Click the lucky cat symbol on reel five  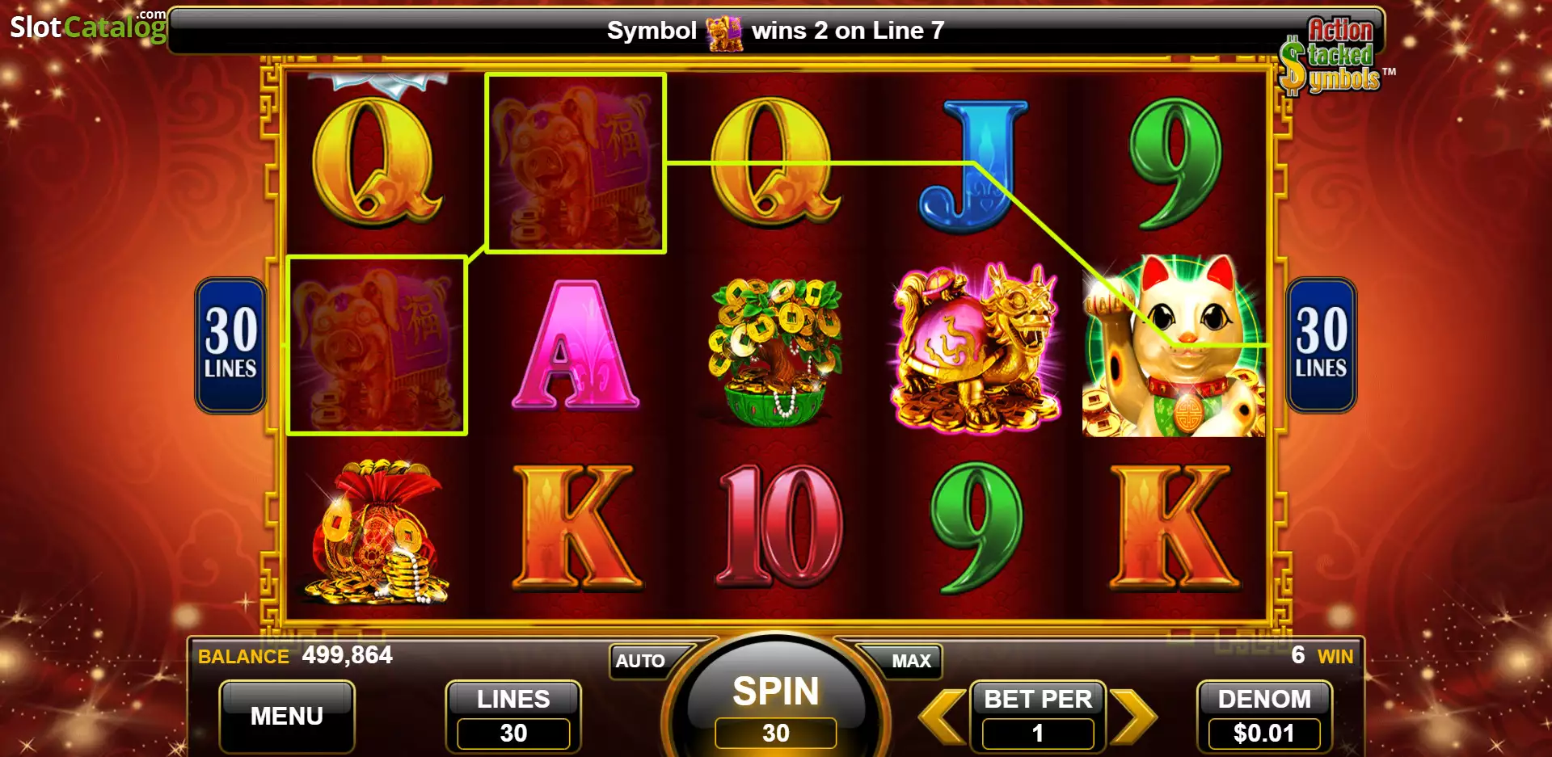point(1174,346)
